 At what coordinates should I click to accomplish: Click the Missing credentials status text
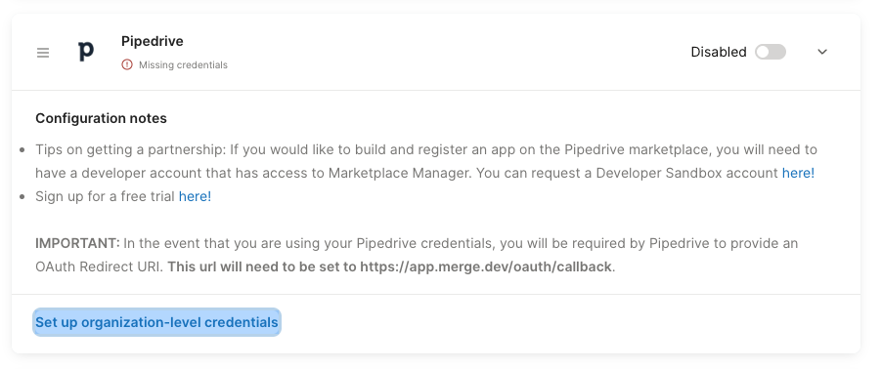[x=184, y=65]
